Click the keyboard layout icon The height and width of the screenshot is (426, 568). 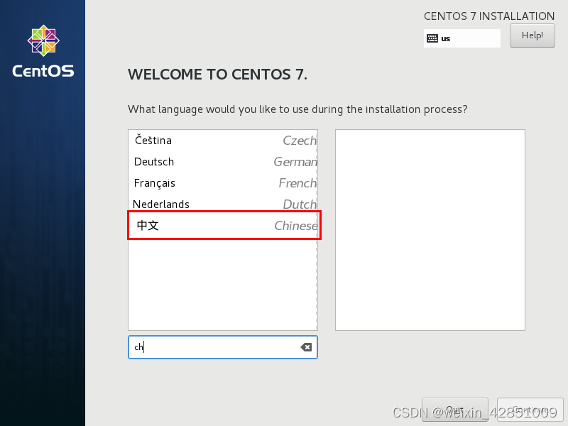[432, 38]
